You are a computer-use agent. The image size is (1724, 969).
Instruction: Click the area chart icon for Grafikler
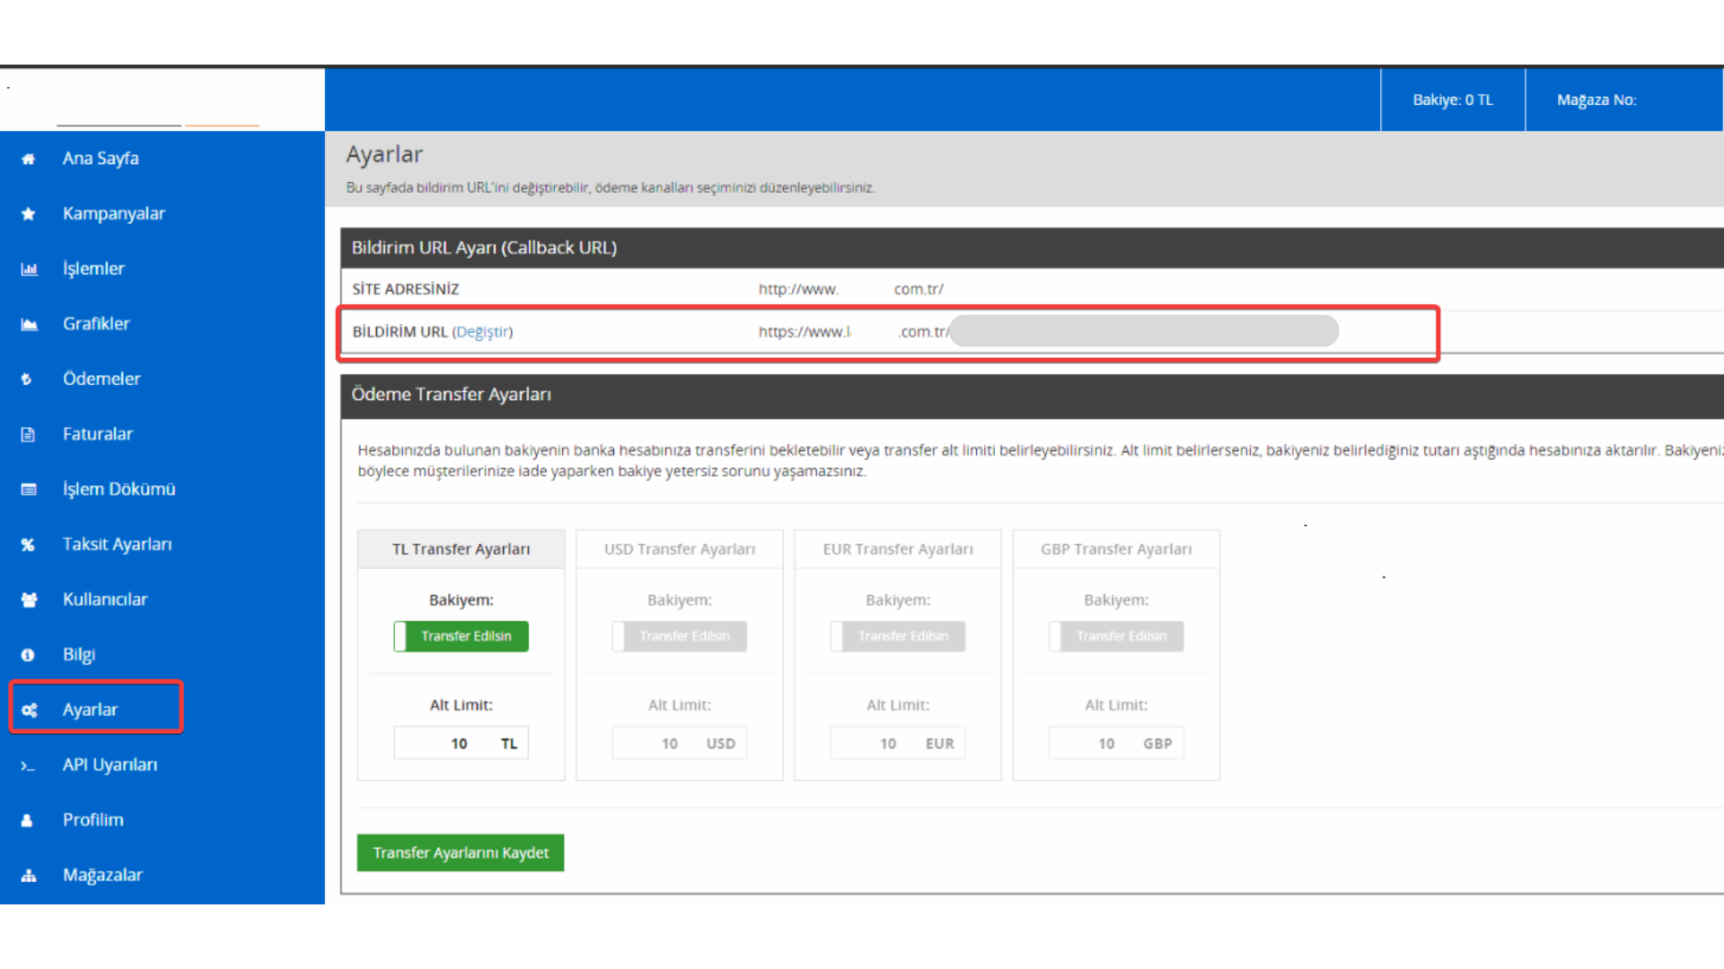[29, 324]
